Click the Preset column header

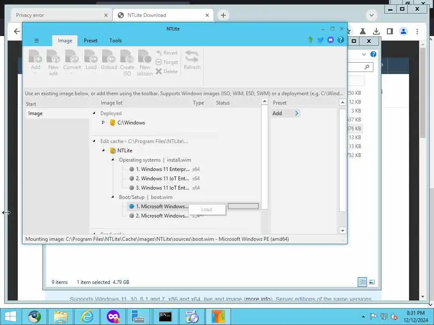click(x=280, y=103)
